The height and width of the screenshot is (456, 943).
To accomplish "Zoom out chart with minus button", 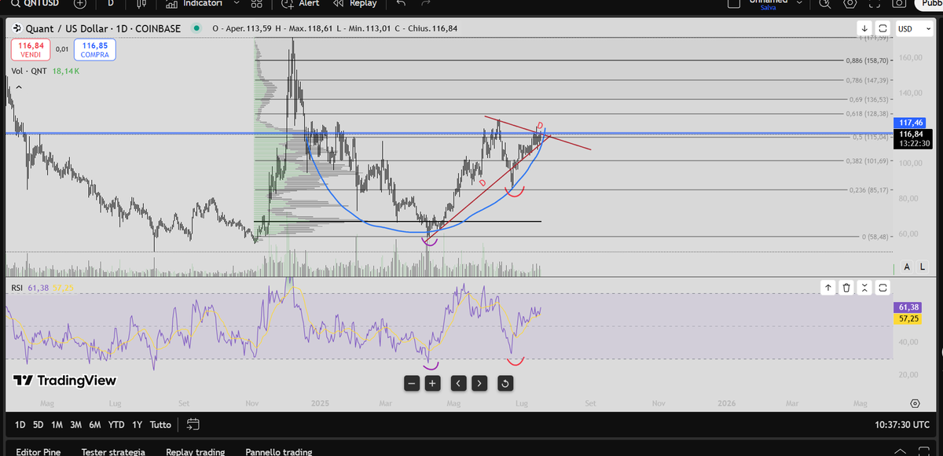I will click(x=412, y=384).
